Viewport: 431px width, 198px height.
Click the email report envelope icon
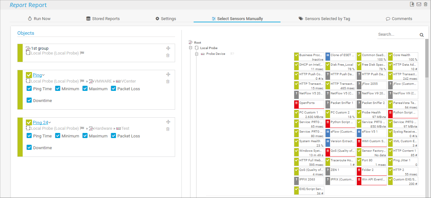click(x=419, y=4)
